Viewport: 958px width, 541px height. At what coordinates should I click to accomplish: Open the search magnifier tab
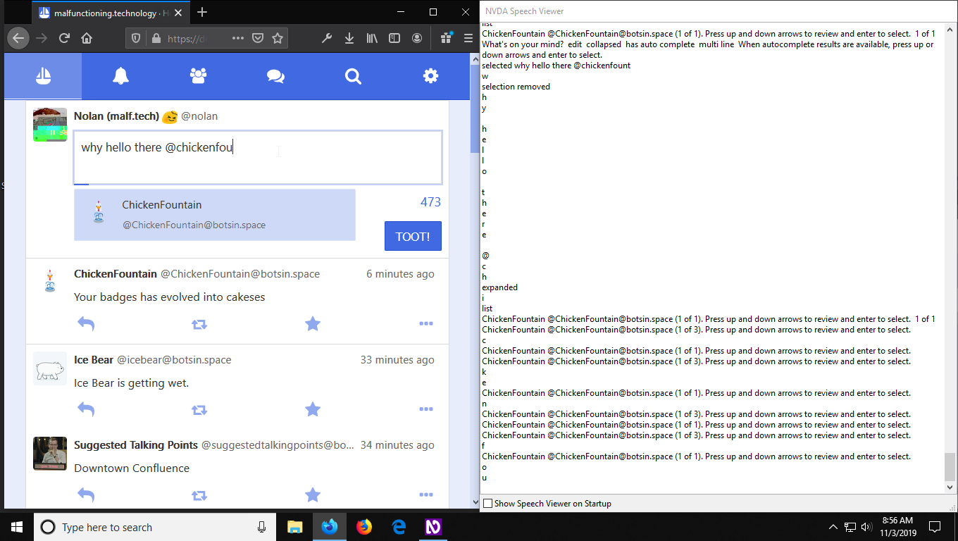[x=353, y=76]
